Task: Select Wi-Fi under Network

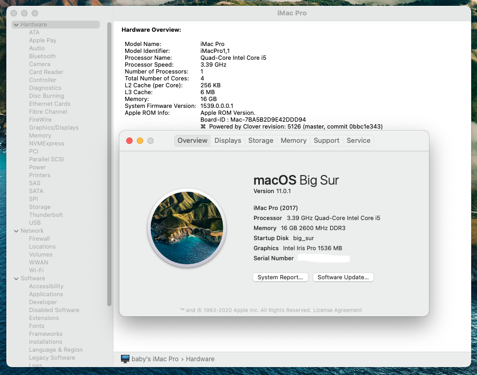Action: coord(36,270)
